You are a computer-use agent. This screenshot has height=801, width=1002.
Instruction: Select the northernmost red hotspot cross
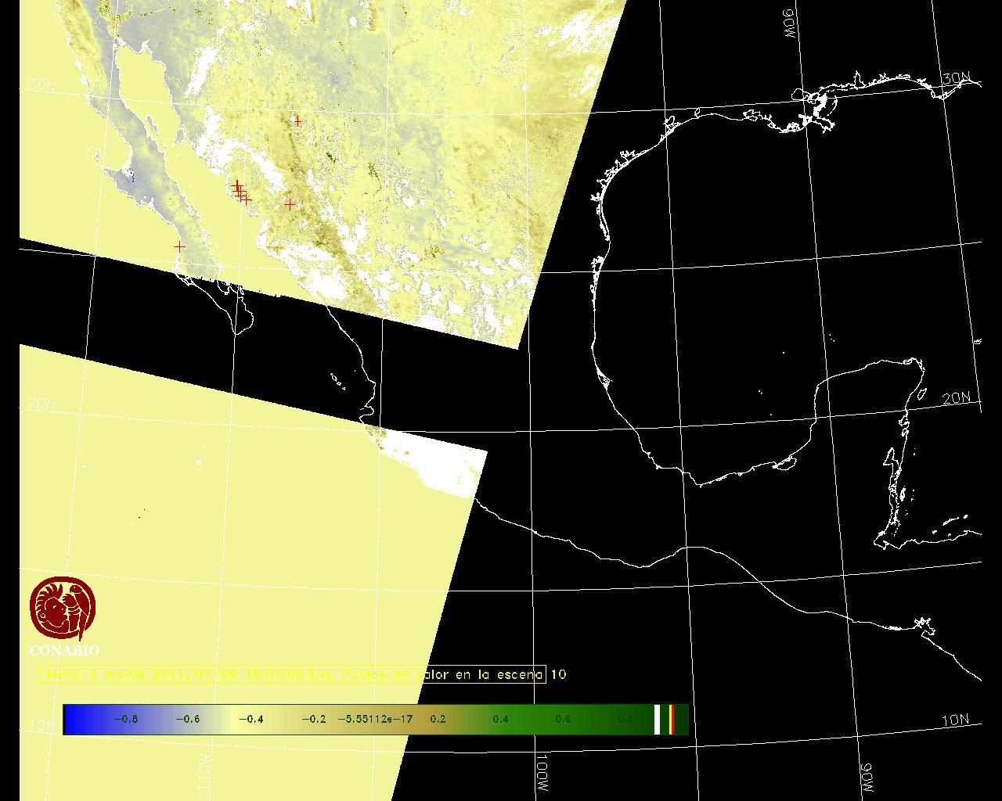pos(297,121)
